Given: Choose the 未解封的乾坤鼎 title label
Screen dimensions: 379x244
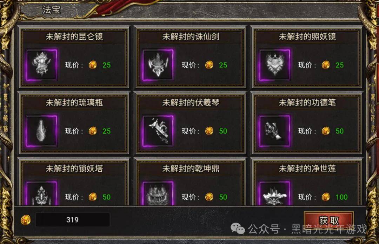Looking at the screenshot, I should click(191, 169).
